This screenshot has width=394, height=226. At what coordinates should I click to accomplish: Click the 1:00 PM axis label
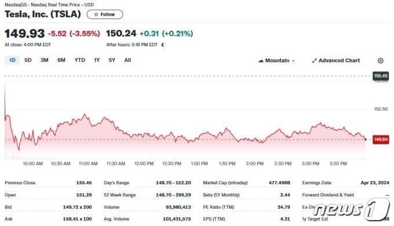pos(199,163)
